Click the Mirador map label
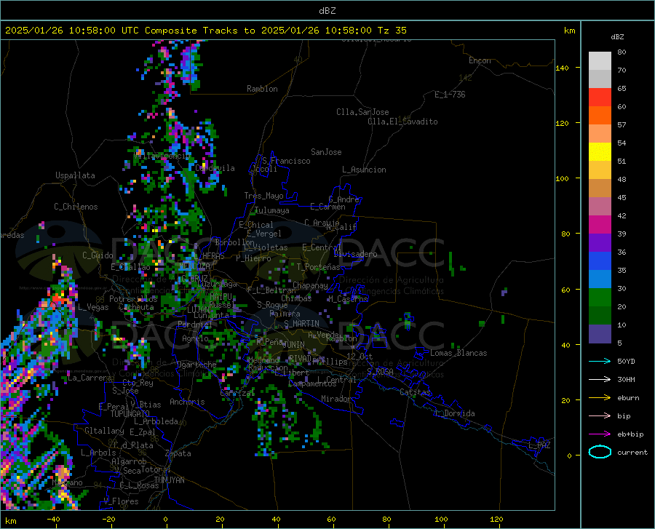The height and width of the screenshot is (529, 655). 336,399
